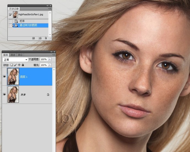Click History panel scrollbar down arrow
The height and width of the screenshot is (152, 190).
[50, 35]
